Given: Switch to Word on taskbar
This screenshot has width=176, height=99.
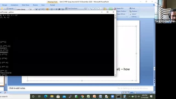Looking at the screenshot, I should [x=100, y=97].
